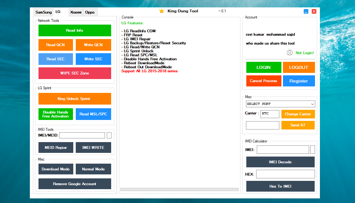Click the Not Login! status text

pyautogui.click(x=305, y=53)
